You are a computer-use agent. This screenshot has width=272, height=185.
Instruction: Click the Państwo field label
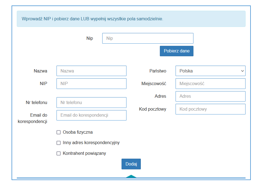pos(158,71)
